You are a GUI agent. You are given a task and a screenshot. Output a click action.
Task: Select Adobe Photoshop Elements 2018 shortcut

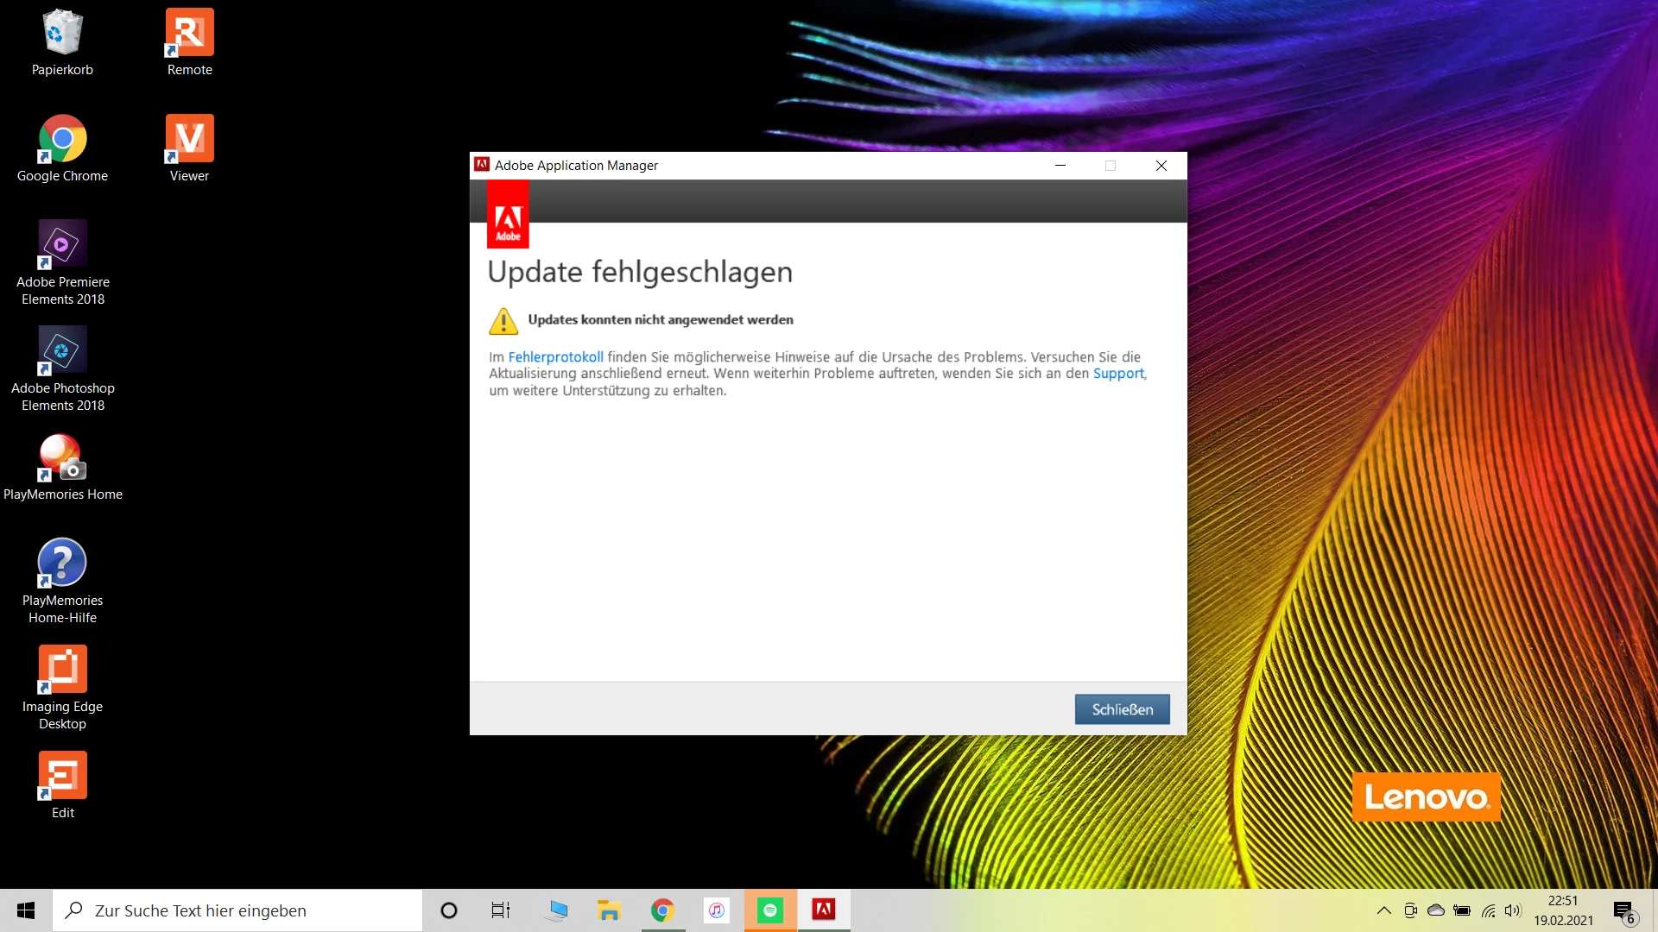click(62, 369)
